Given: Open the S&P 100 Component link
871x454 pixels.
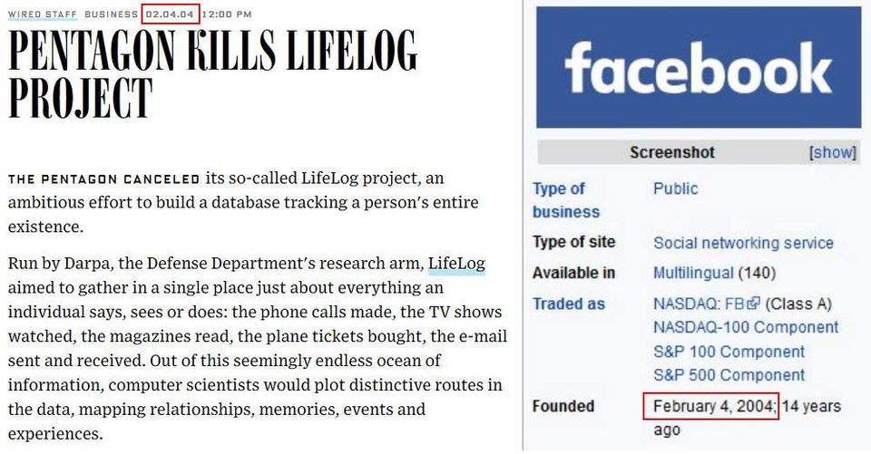Looking at the screenshot, I should (x=729, y=352).
